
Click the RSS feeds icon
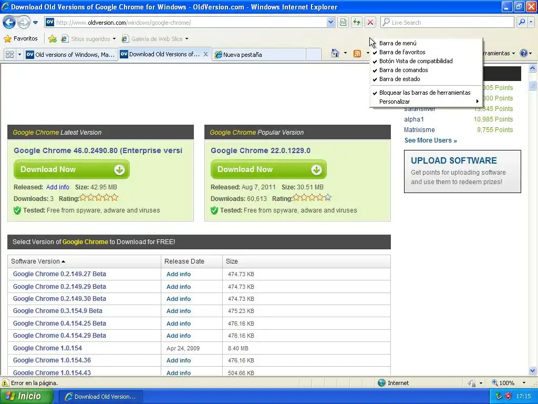[x=357, y=54]
